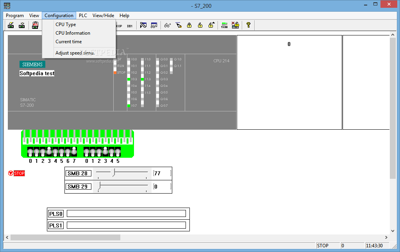Click the horizontal scrollbar left arrow

[7, 237]
